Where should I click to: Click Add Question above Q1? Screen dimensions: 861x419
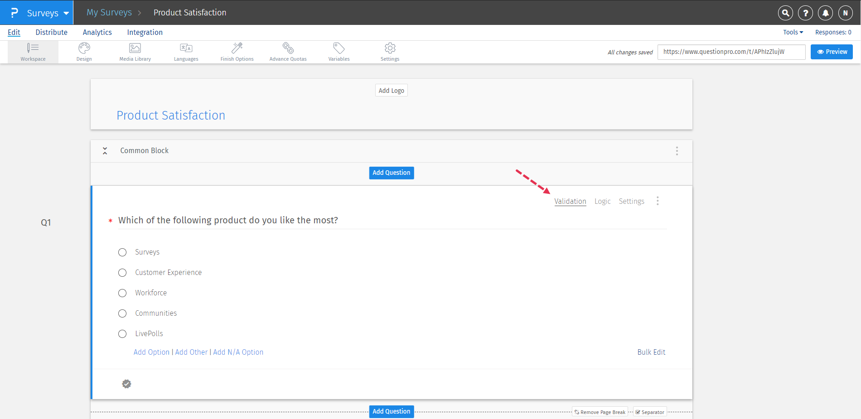pyautogui.click(x=392, y=173)
